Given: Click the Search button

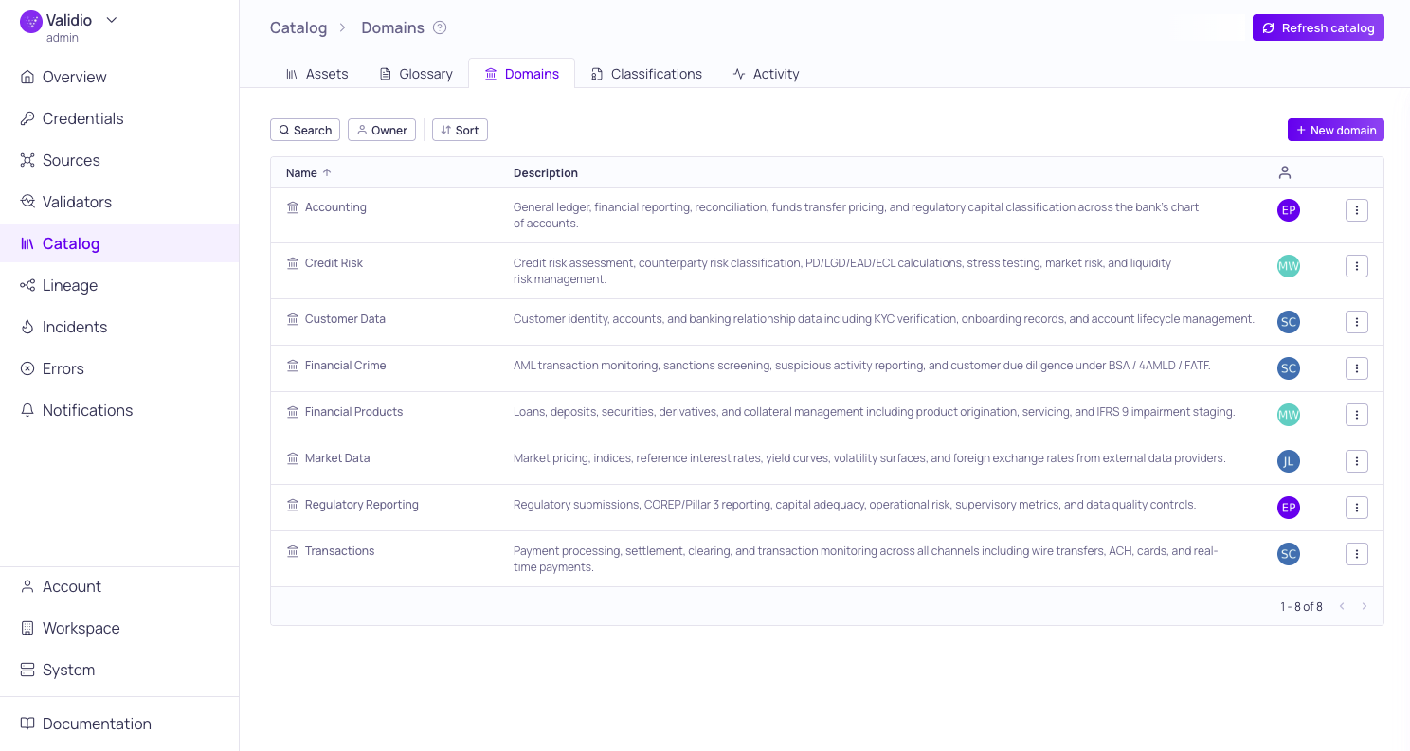Looking at the screenshot, I should point(305,130).
